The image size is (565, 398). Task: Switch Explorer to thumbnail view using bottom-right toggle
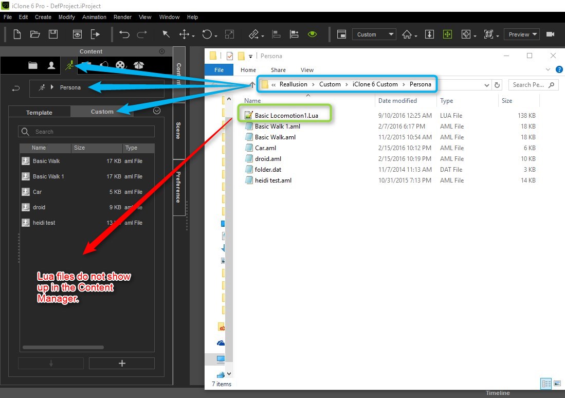558,383
